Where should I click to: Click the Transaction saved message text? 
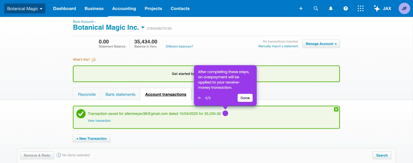(154, 114)
